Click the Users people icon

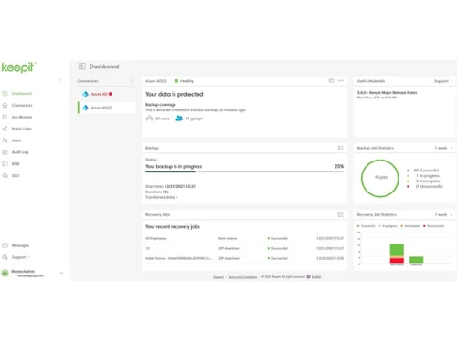(5, 140)
